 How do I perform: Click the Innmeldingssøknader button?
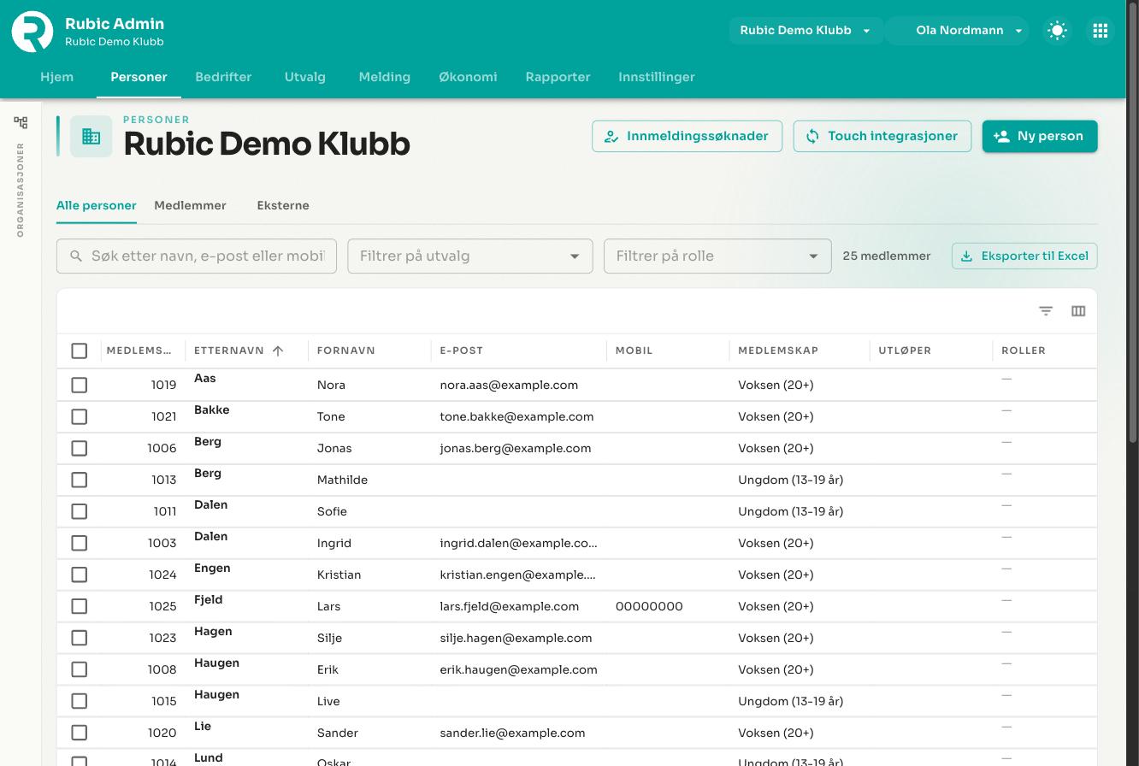tap(687, 136)
